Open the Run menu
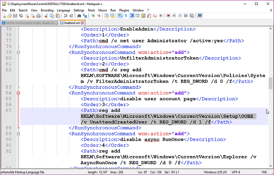The height and width of the screenshot is (175, 274). [x=113, y=10]
